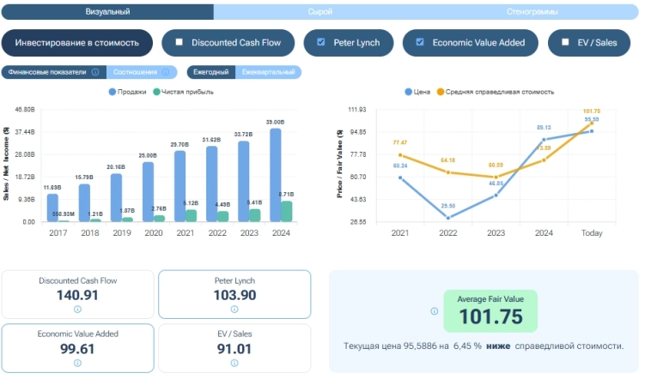Open info icon in Peter Lynch card
This screenshot has height=385, width=651.
[x=234, y=310]
